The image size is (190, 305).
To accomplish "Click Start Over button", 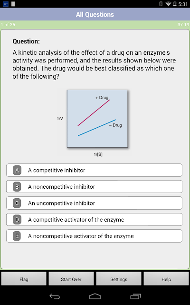I will pos(71,279).
